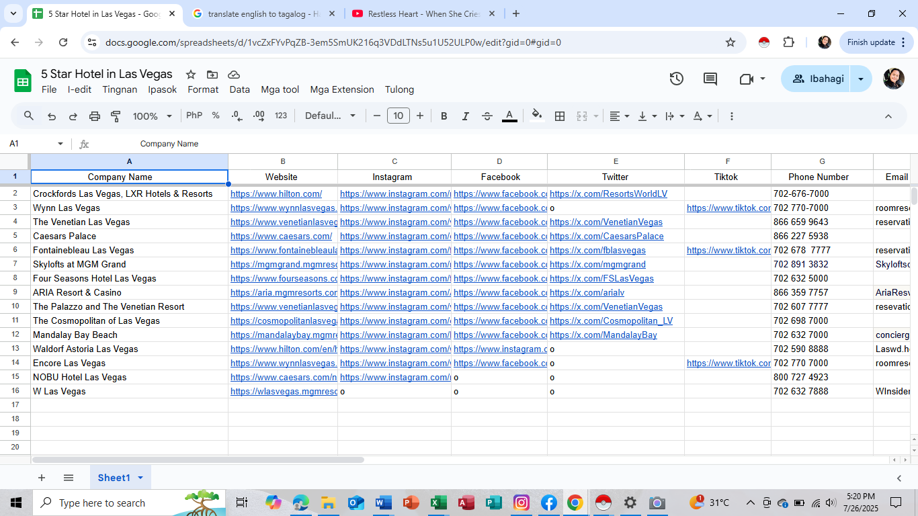Open the CaesarsPalace Twitter link

[x=606, y=236]
